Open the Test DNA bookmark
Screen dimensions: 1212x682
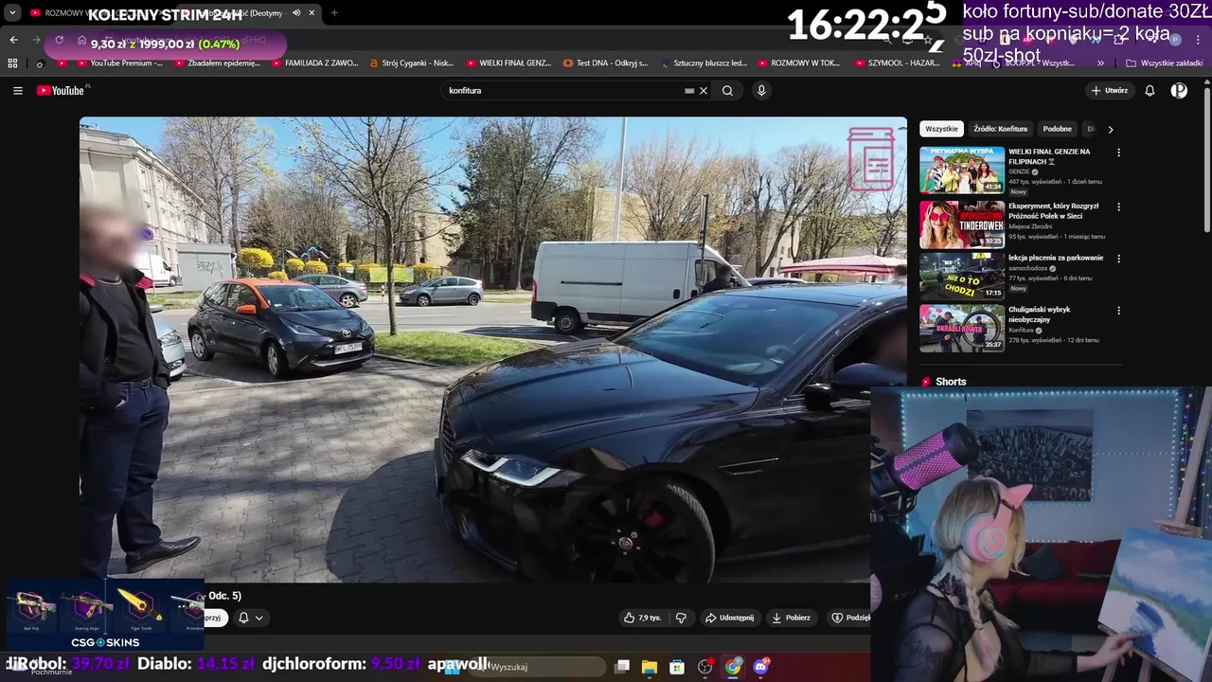point(605,63)
